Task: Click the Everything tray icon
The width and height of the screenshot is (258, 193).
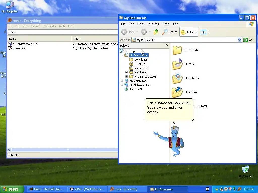Action: tap(239, 189)
